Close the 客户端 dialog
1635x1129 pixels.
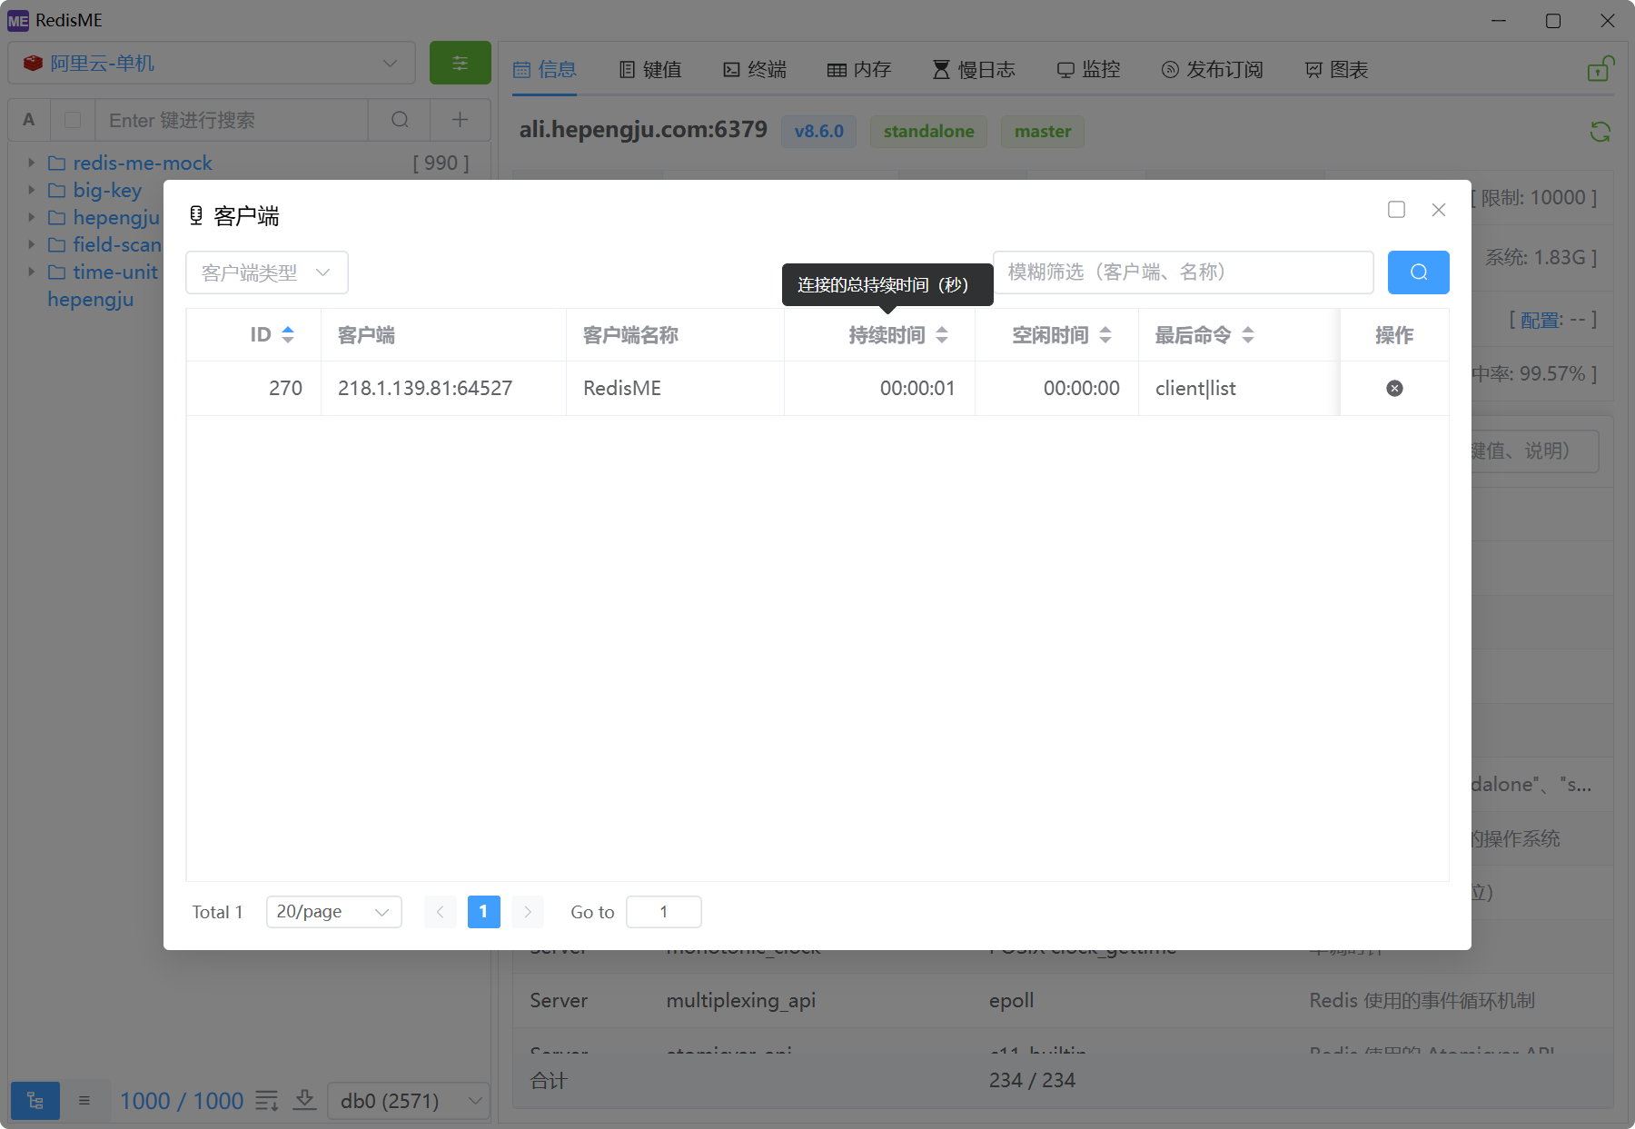(x=1438, y=210)
